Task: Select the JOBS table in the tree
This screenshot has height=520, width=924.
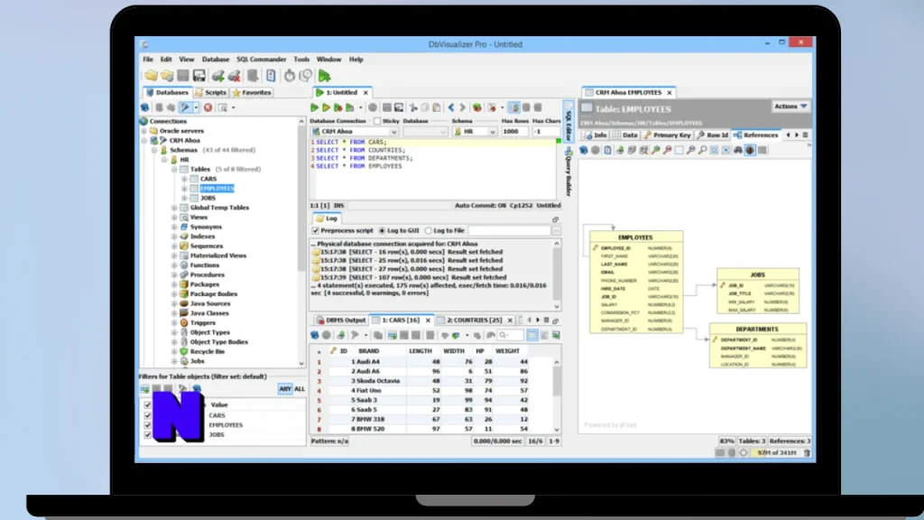Action: 208,198
